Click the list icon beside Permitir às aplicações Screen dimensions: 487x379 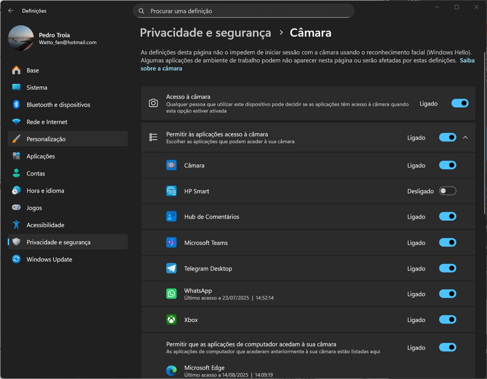(x=153, y=137)
